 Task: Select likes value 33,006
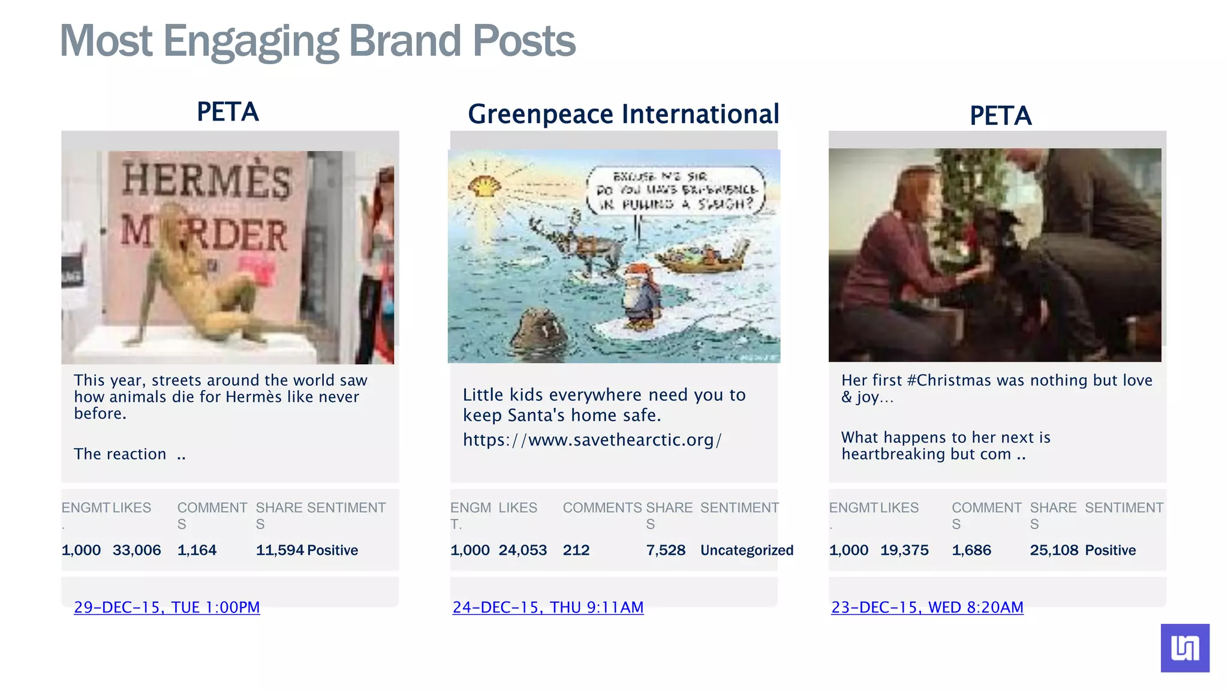click(137, 550)
